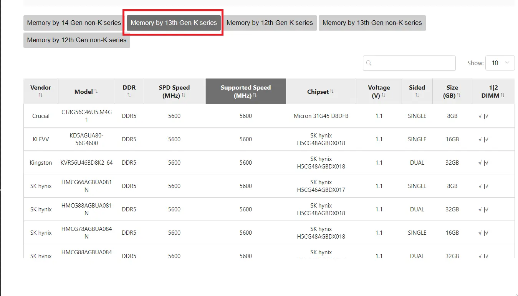Sort by SPD Speed column arrows
The image size is (518, 296).
pos(184,95)
